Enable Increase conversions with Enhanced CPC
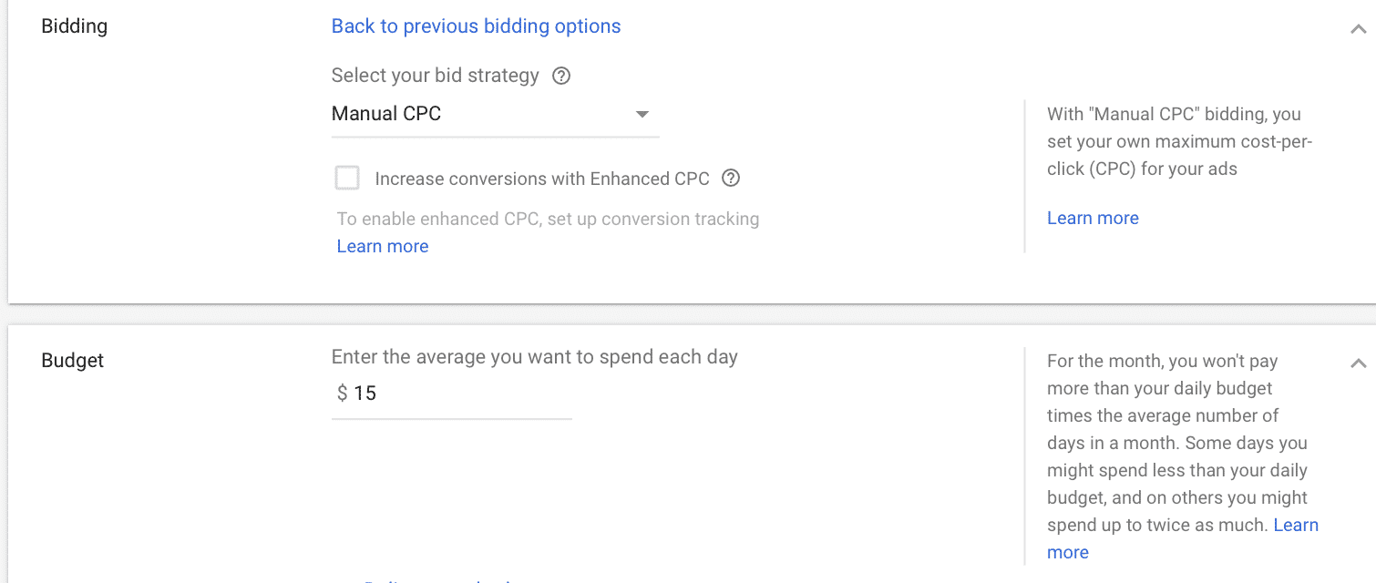The width and height of the screenshot is (1376, 583). tap(347, 178)
